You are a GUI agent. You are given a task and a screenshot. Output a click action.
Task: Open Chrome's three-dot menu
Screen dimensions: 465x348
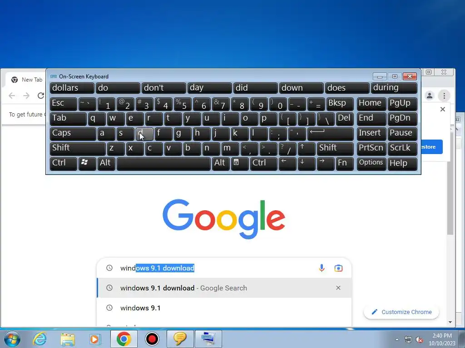click(x=444, y=96)
